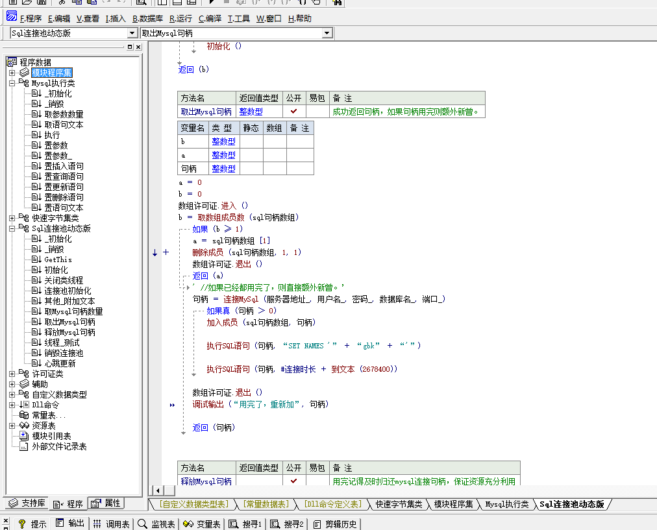The image size is (657, 530).
Task: Toggle the 公开 checkmark for 取出Mysql句柄
Action: point(293,112)
